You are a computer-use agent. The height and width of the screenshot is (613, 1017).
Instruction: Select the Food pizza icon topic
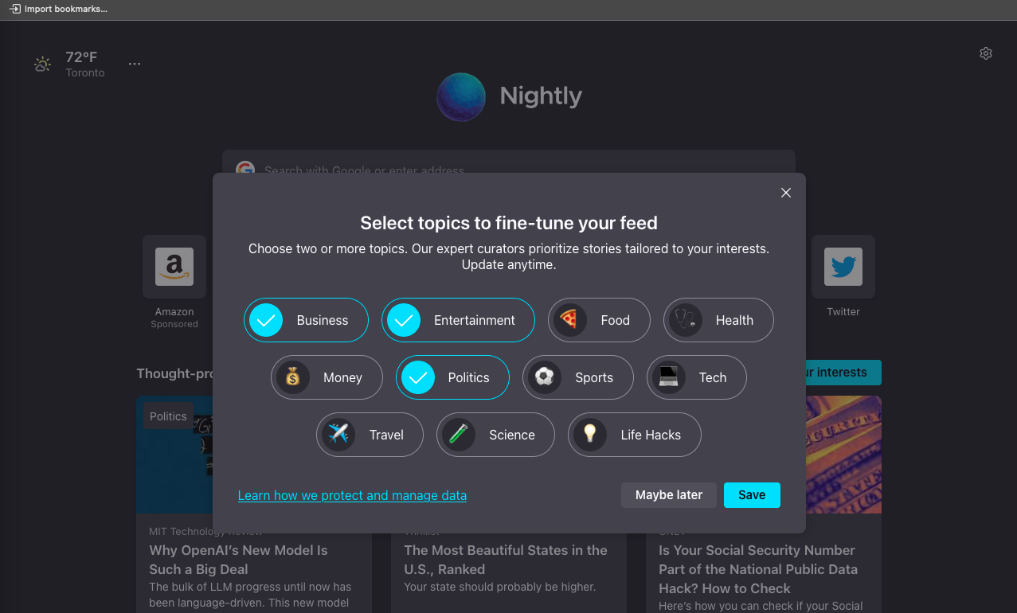point(600,320)
